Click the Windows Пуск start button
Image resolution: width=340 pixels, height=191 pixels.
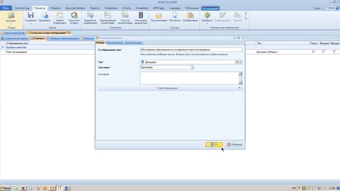coord(5,188)
